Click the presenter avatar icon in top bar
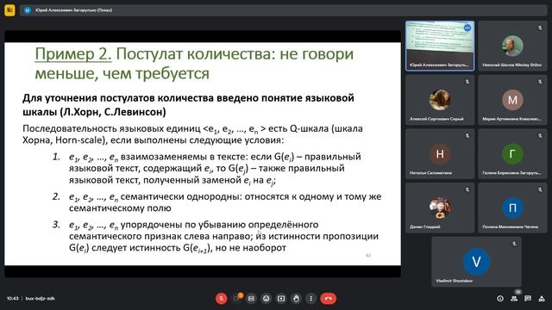 [x=28, y=10]
